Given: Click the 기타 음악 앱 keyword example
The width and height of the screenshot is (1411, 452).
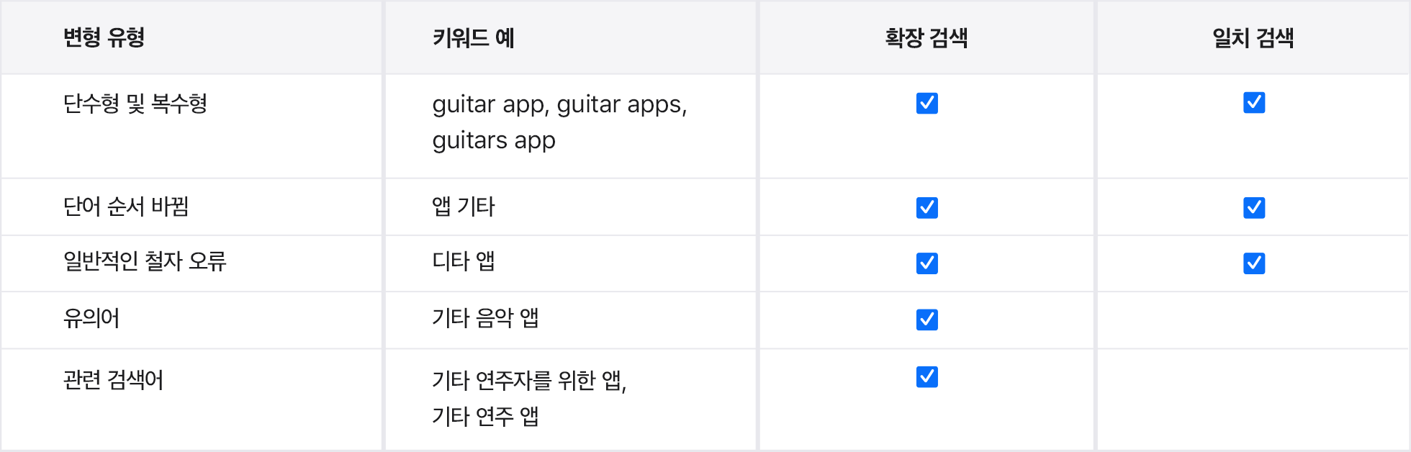Looking at the screenshot, I should (x=485, y=318).
